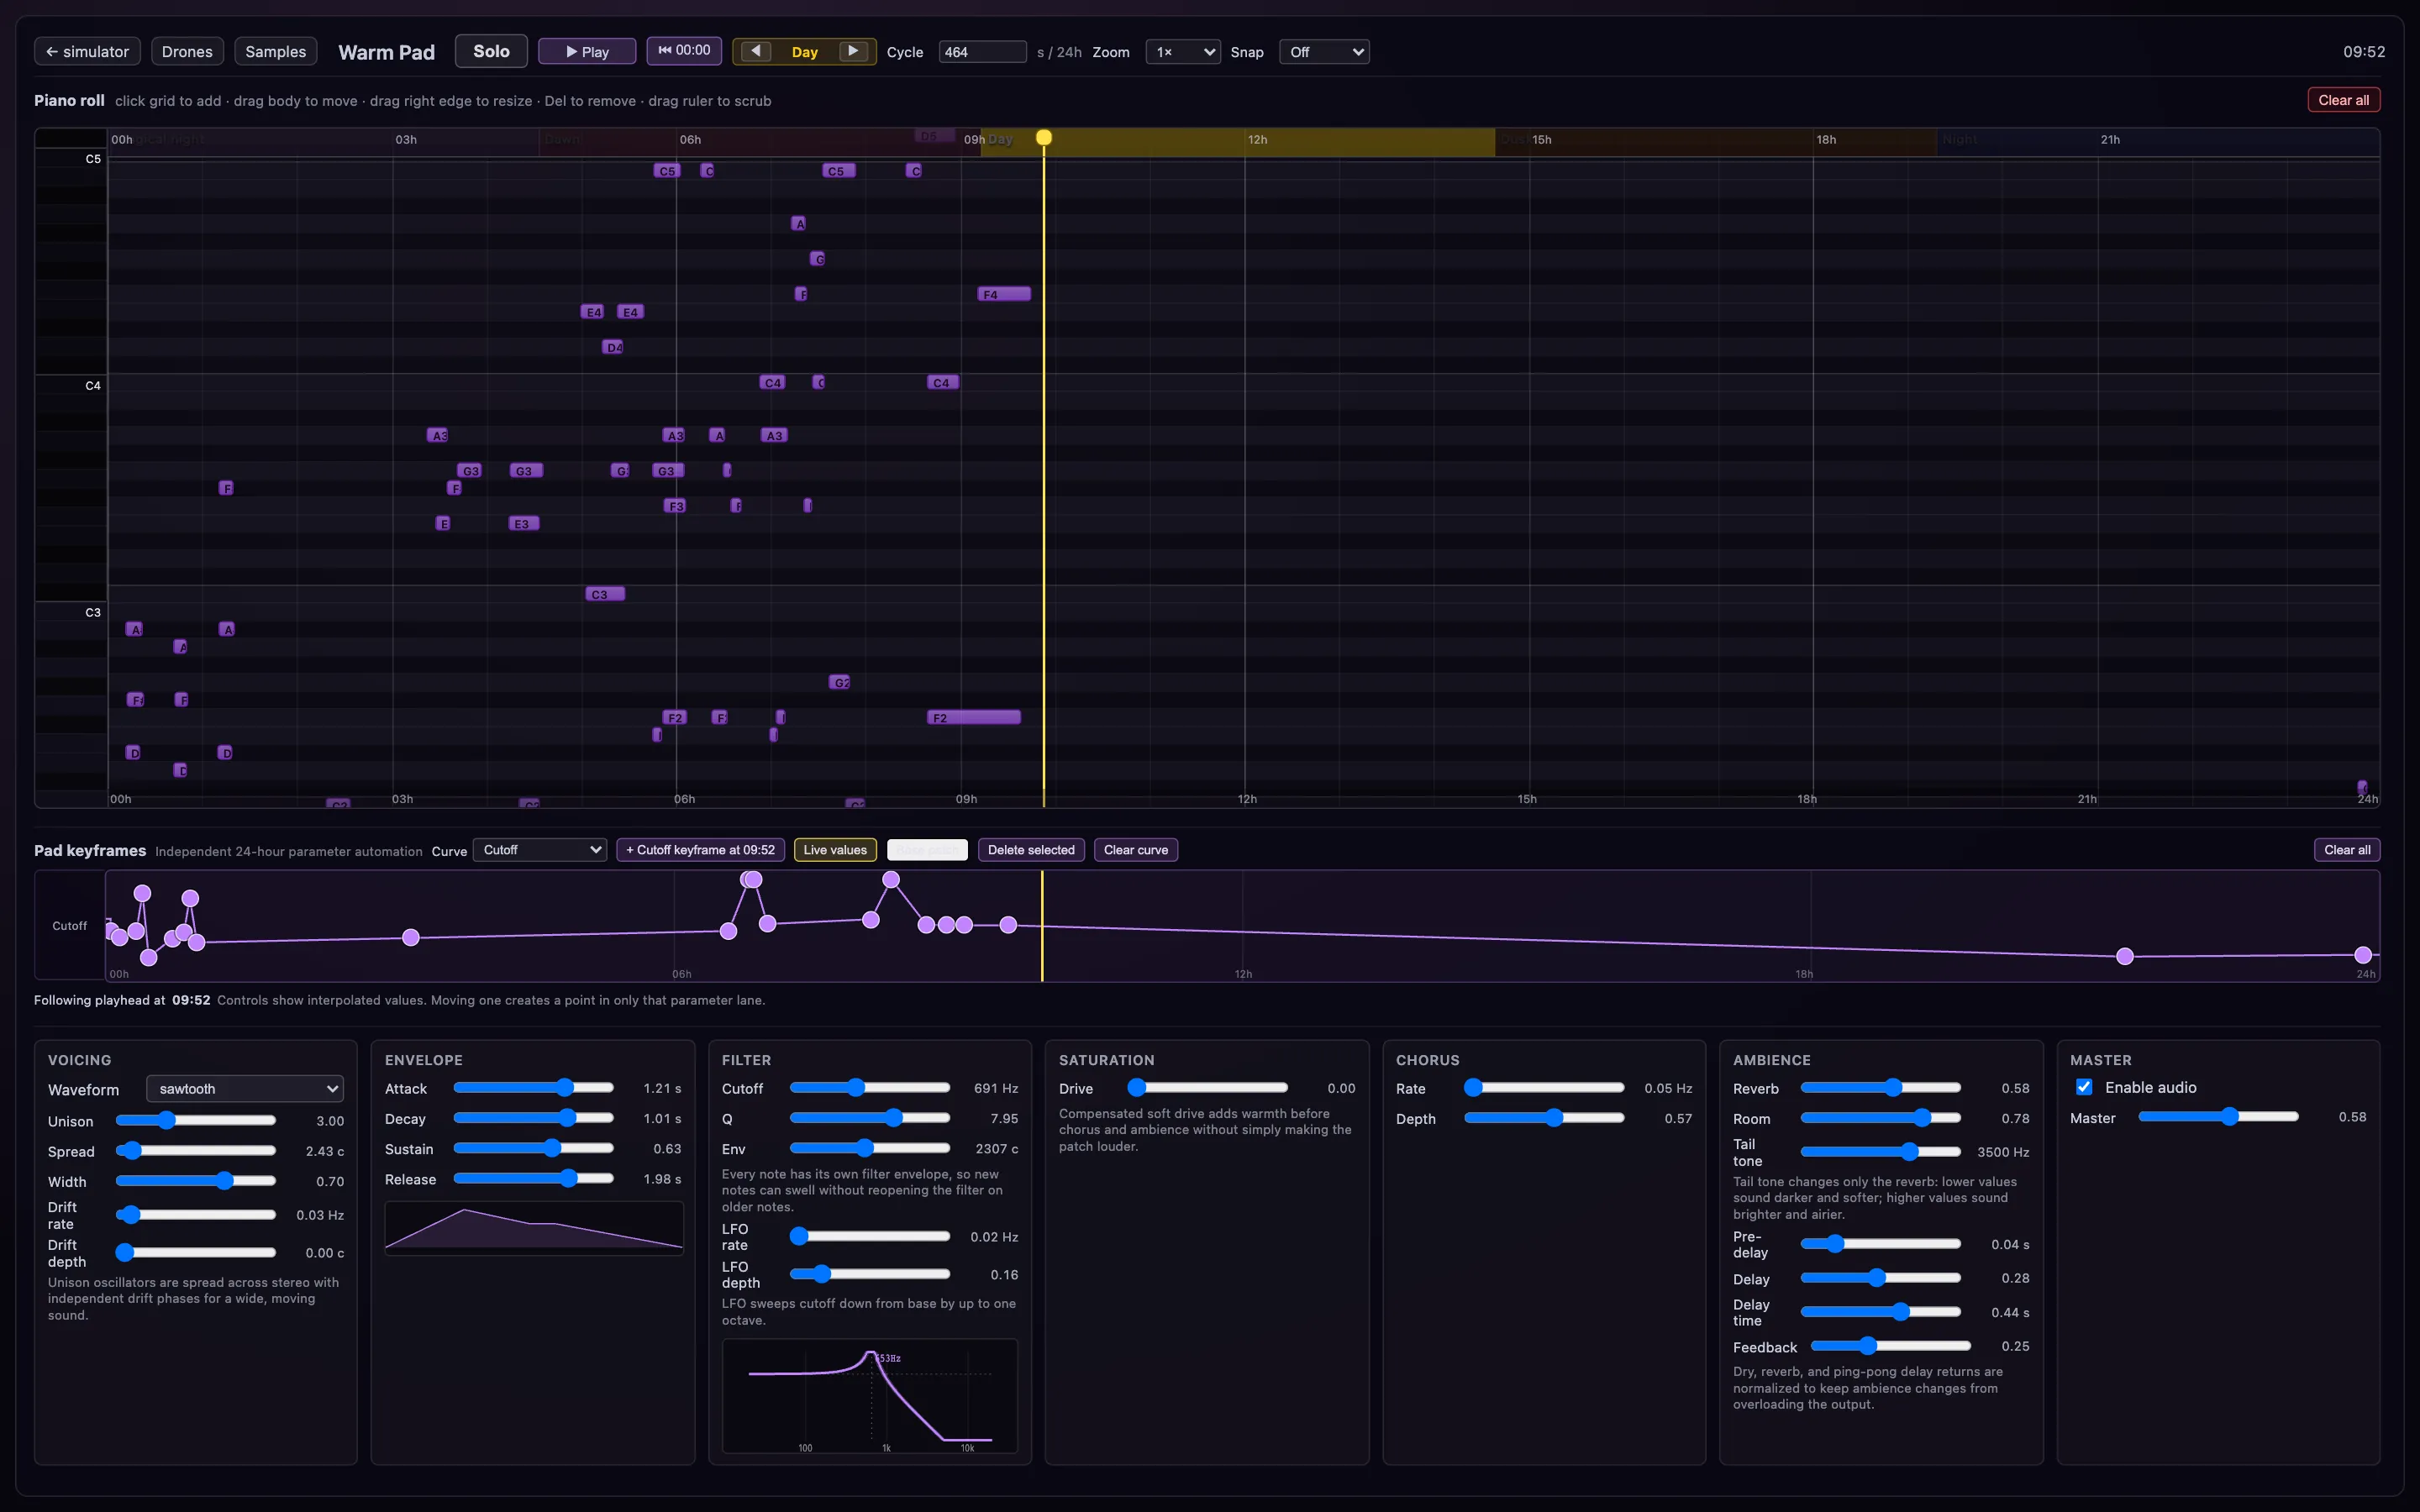
Task: Go back to simulator
Action: pyautogui.click(x=87, y=51)
